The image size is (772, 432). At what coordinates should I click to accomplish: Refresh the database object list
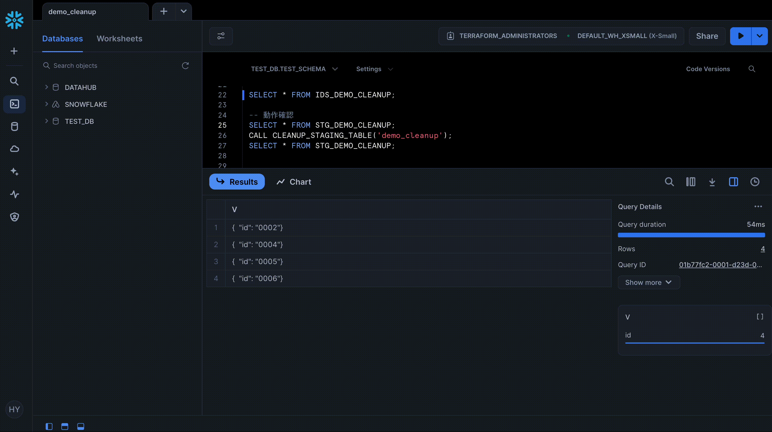(x=185, y=65)
